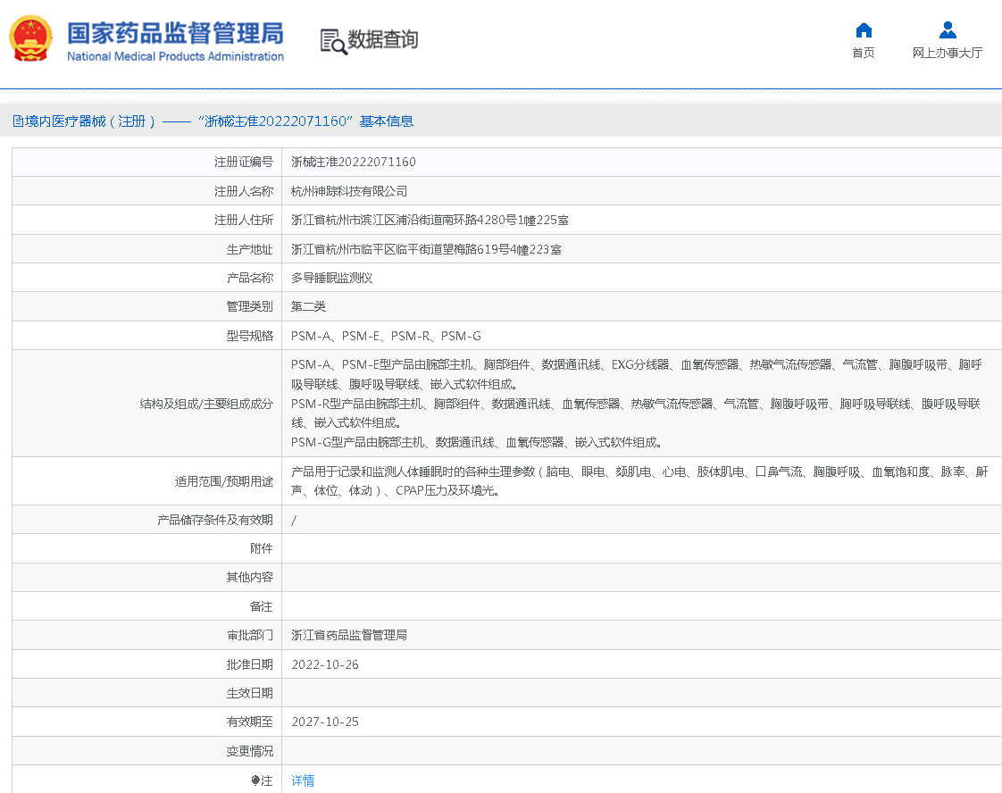Click the bullet icon beside 注
Image resolution: width=1002 pixels, height=793 pixels.
[255, 780]
